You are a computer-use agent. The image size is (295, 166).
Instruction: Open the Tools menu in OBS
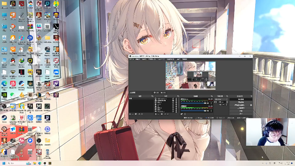[x=178, y=59]
